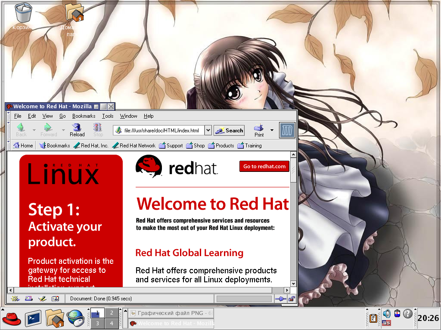441x330 pixels.
Task: Launch the terminal from the panel
Action: [33, 318]
